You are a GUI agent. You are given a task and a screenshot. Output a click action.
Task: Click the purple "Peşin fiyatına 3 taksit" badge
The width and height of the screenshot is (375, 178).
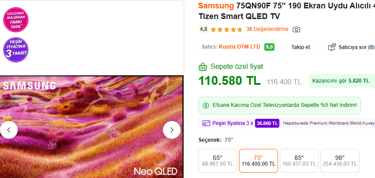[x=16, y=49]
